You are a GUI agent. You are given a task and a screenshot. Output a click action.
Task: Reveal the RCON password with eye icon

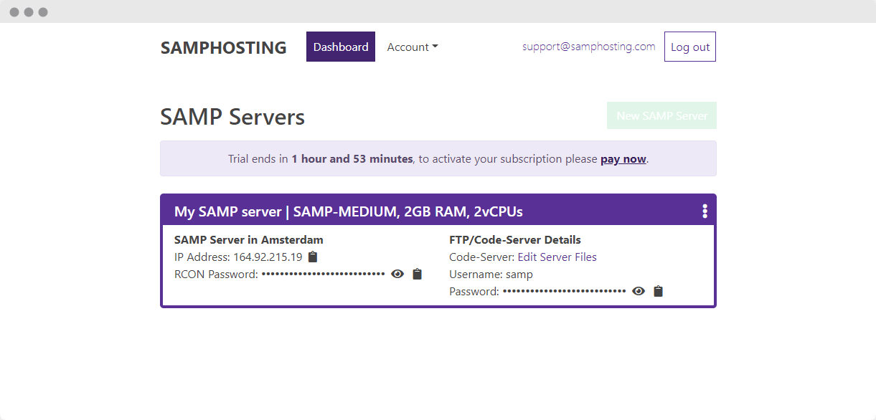click(397, 274)
